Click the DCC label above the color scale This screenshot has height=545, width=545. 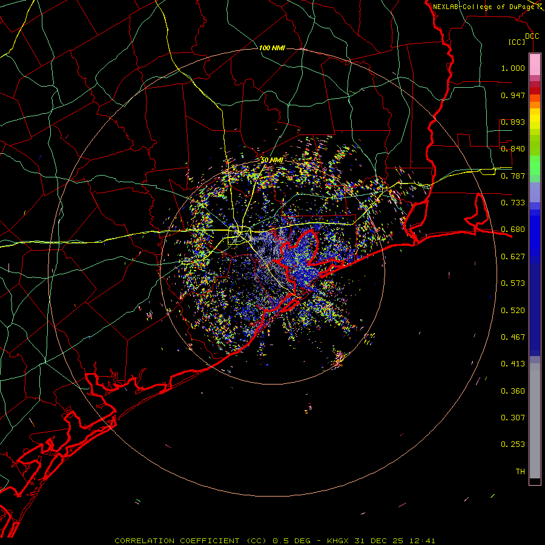click(x=532, y=36)
